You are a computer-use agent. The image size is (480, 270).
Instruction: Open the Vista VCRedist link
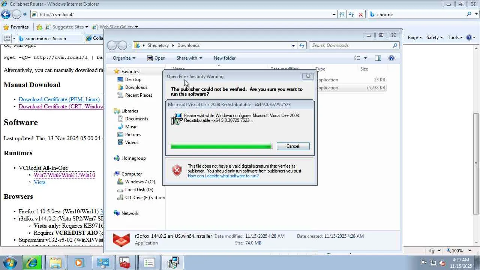point(39,182)
